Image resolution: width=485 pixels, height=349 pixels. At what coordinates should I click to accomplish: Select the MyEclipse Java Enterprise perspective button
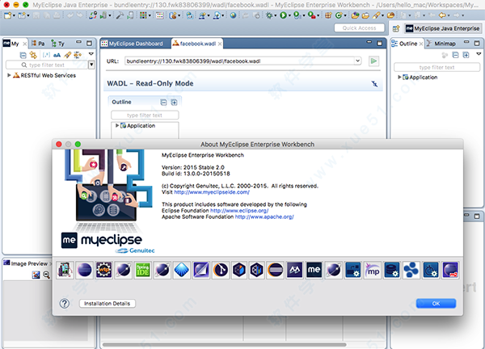pyautogui.click(x=443, y=28)
